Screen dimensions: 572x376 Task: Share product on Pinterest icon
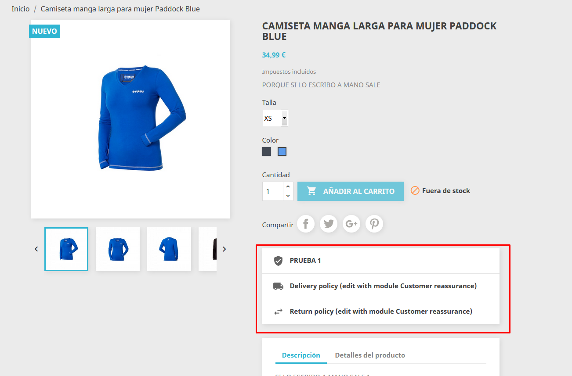(x=374, y=224)
